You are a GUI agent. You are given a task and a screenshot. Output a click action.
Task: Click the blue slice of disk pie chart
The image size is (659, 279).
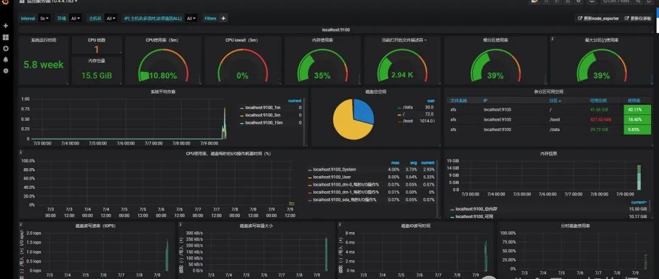364,110
